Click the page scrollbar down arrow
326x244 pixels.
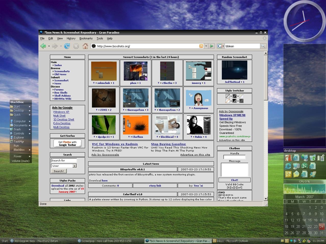tap(266, 199)
